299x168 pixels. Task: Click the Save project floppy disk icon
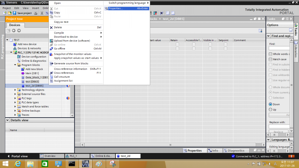click(15, 13)
